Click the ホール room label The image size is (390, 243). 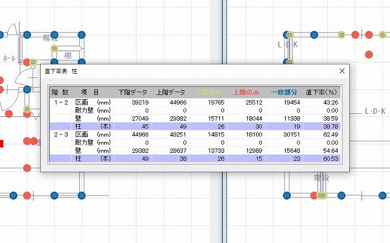coord(9,58)
